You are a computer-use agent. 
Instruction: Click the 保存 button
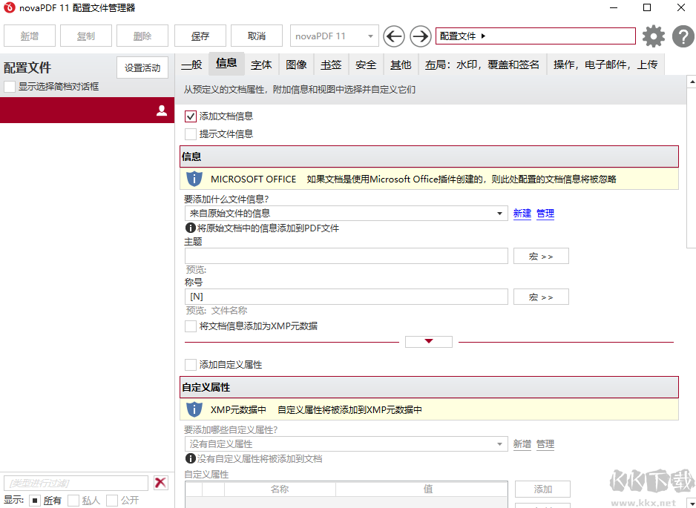click(x=200, y=36)
